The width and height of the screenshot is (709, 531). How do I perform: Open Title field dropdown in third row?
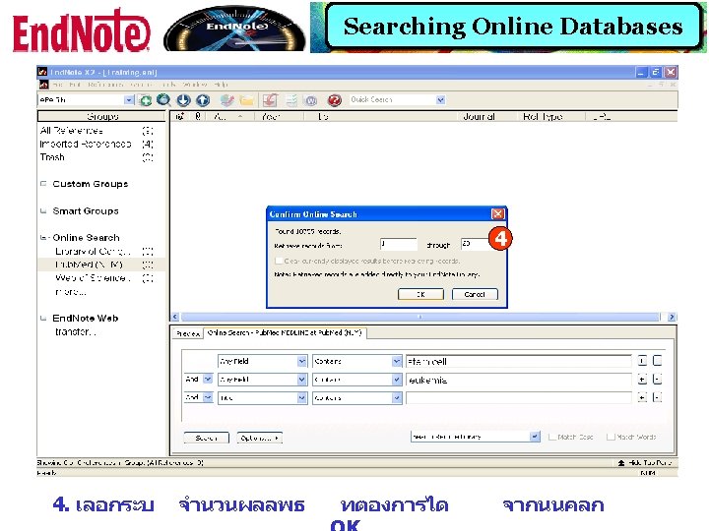302,398
